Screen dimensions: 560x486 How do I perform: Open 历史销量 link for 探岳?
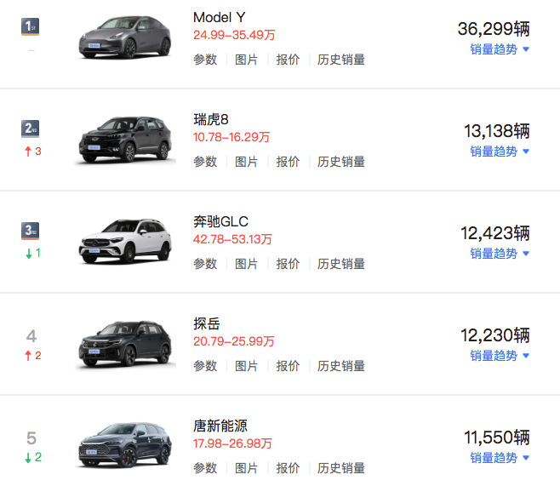click(341, 366)
